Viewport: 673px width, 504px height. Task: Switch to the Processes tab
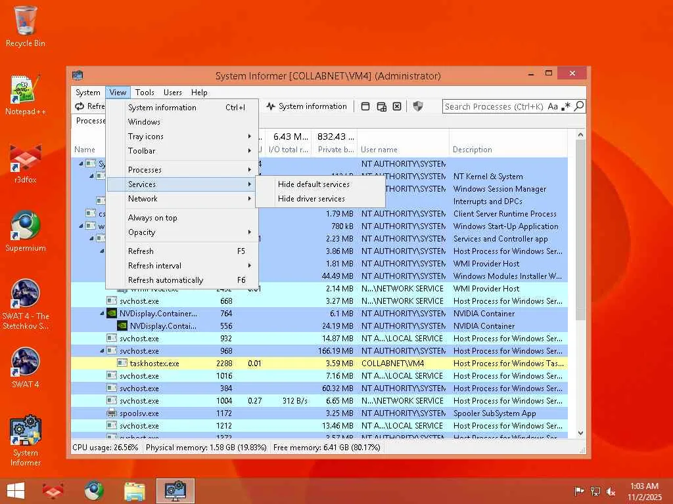[x=89, y=121]
